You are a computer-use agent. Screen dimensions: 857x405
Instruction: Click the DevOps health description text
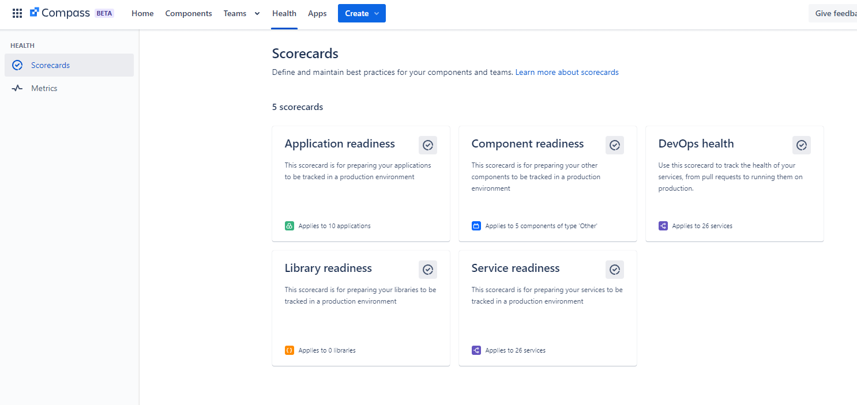[x=730, y=177]
